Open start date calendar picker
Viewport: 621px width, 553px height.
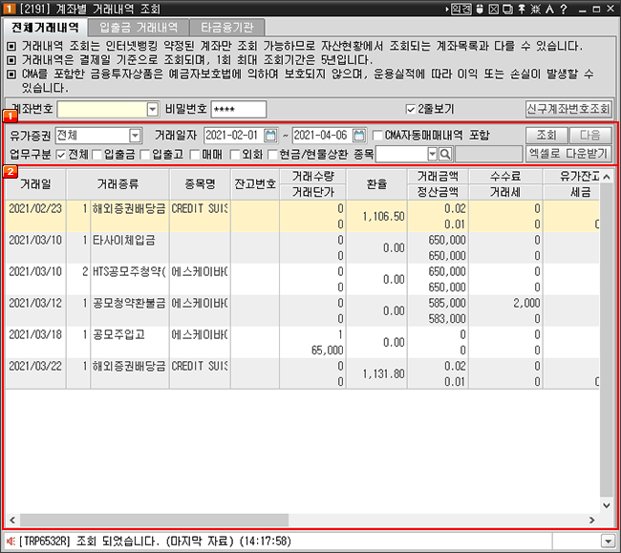point(269,135)
